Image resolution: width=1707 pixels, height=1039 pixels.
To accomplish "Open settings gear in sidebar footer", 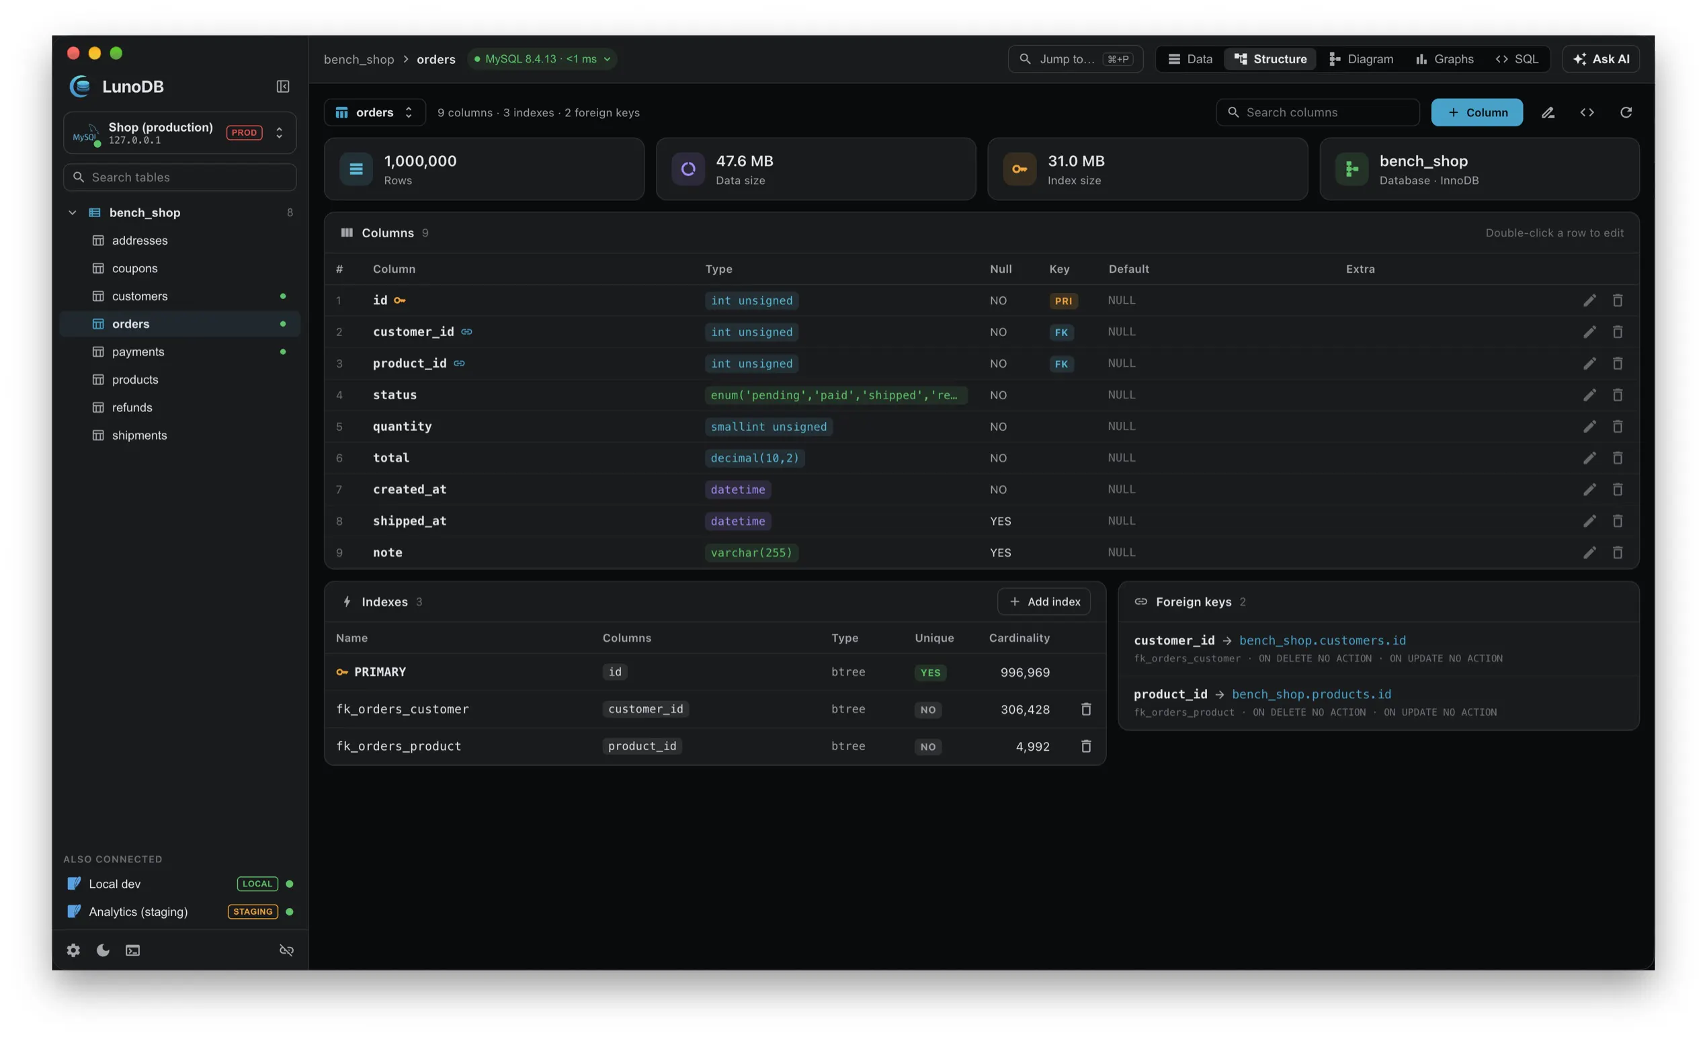I will 73,950.
